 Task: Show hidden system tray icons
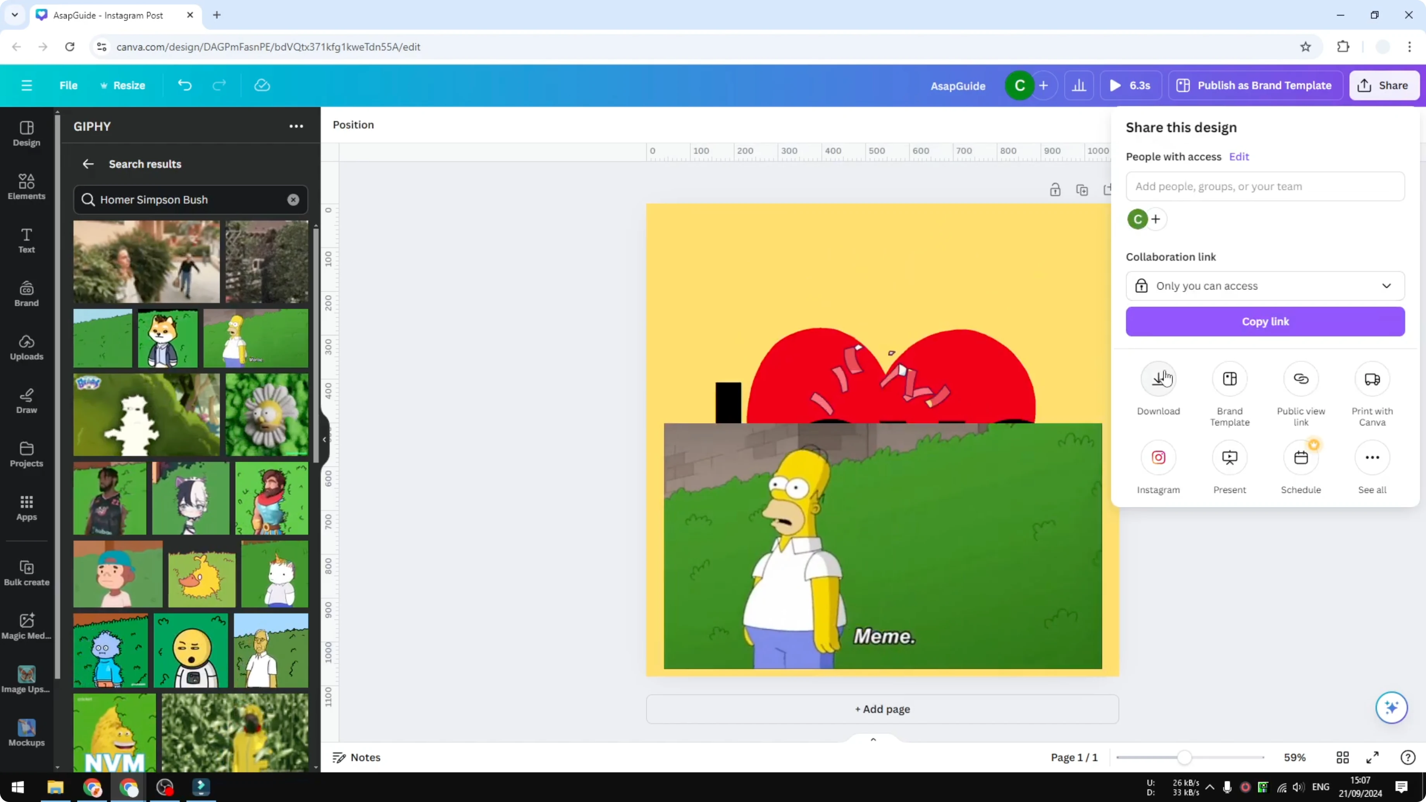click(x=1209, y=787)
